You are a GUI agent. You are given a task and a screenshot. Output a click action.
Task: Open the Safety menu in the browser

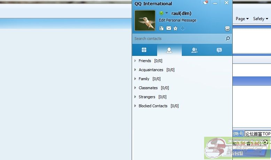pyautogui.click(x=261, y=19)
